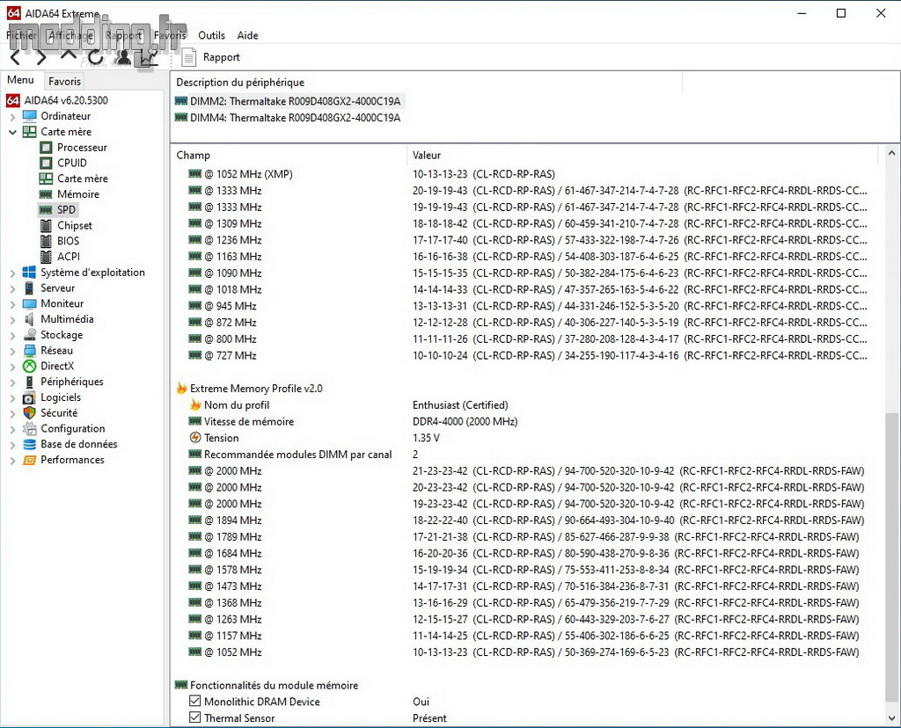Expand the Multimédia tree node
The image size is (901, 728).
coord(12,320)
